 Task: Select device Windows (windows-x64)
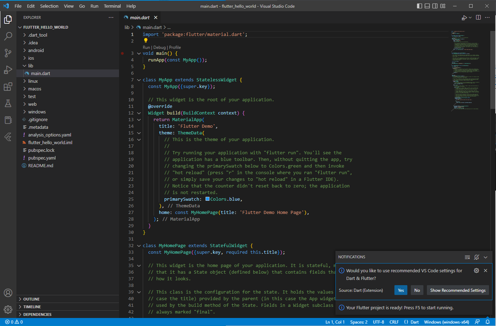[x=446, y=322]
